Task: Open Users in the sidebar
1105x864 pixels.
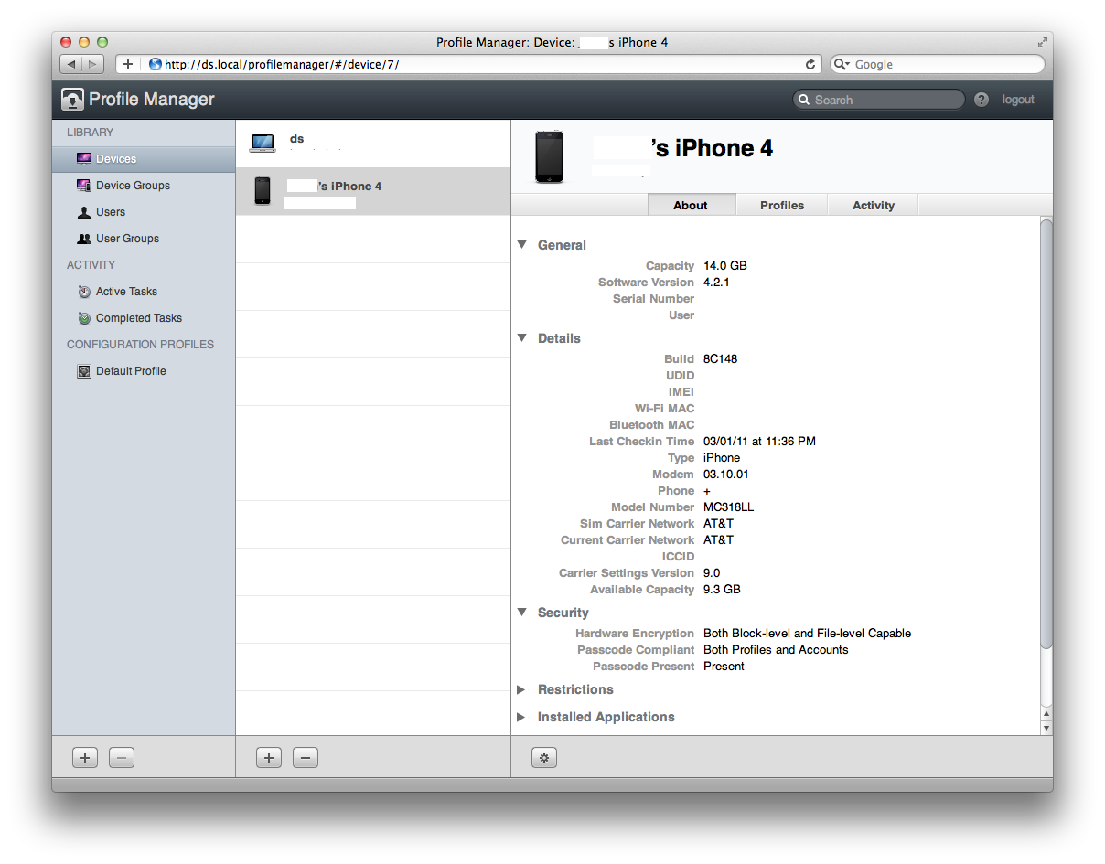Action: point(144,212)
